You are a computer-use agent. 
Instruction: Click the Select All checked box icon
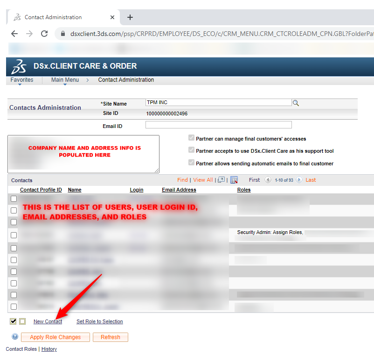point(13,321)
